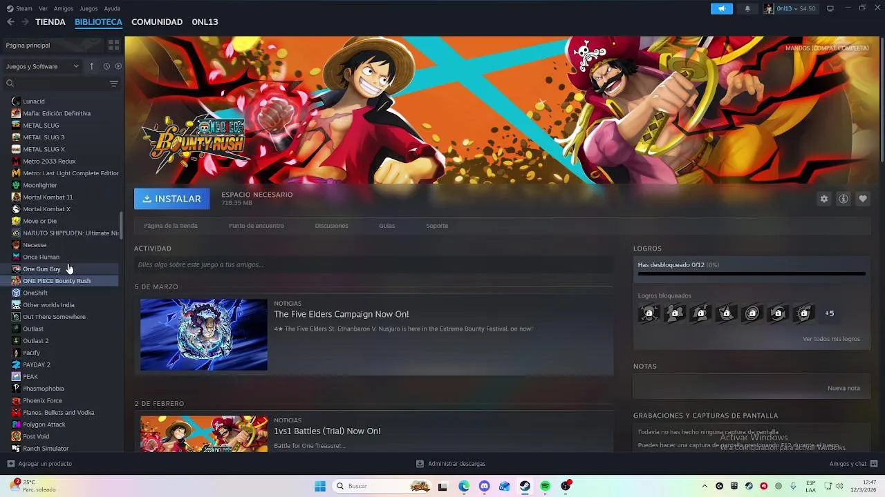Open Guías link
The image size is (885, 497).
coord(386,226)
